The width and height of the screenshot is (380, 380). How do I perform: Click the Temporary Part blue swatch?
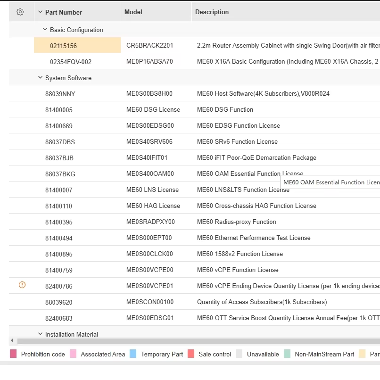coord(133,354)
